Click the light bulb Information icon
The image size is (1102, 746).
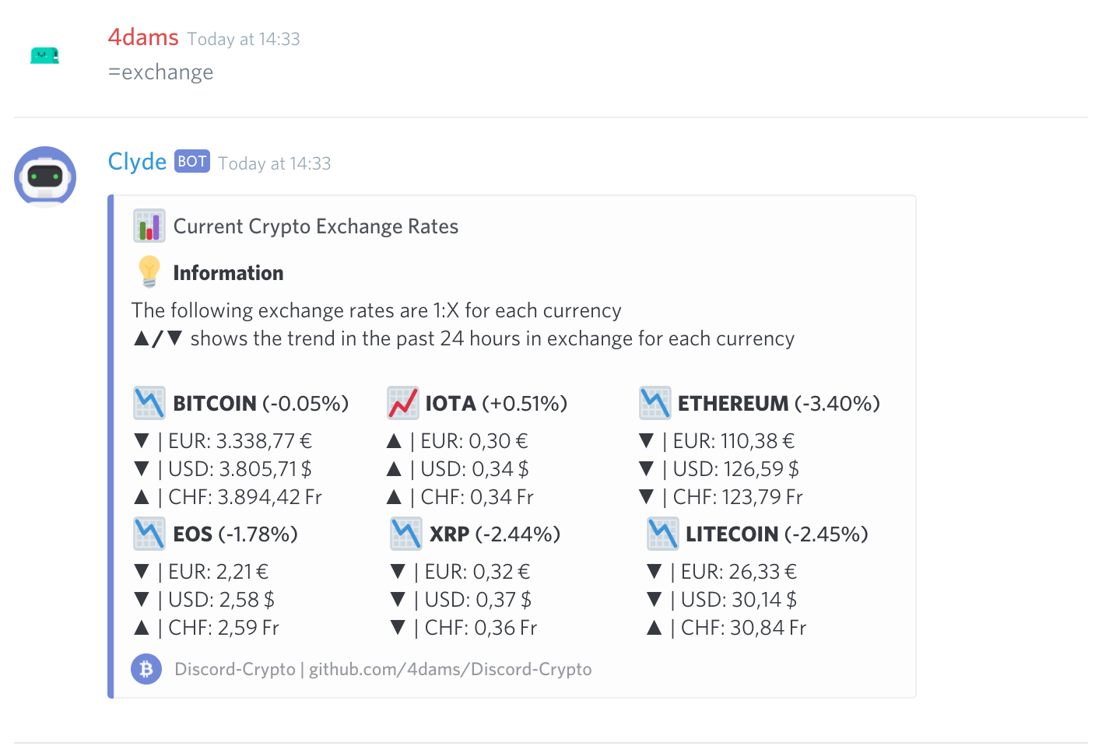click(149, 272)
